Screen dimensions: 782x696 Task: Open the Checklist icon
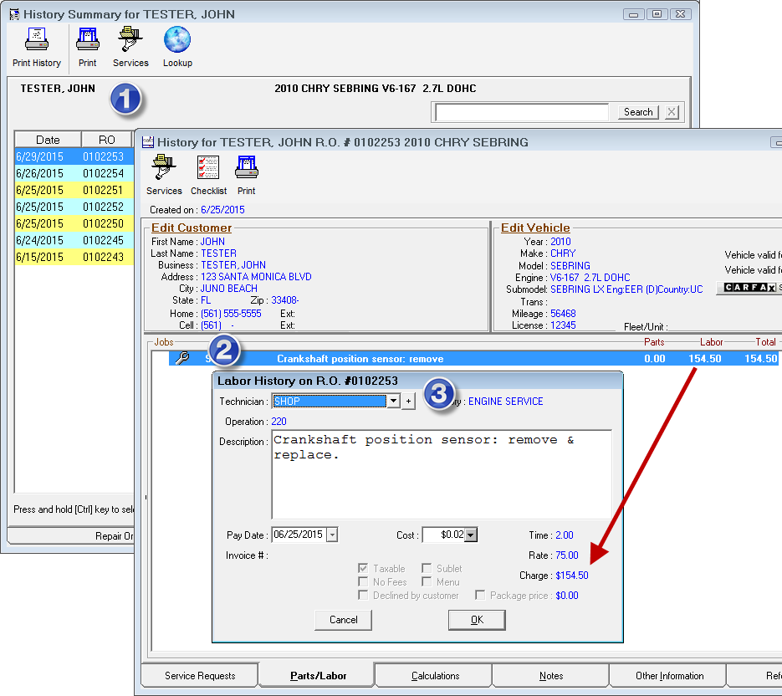(208, 174)
